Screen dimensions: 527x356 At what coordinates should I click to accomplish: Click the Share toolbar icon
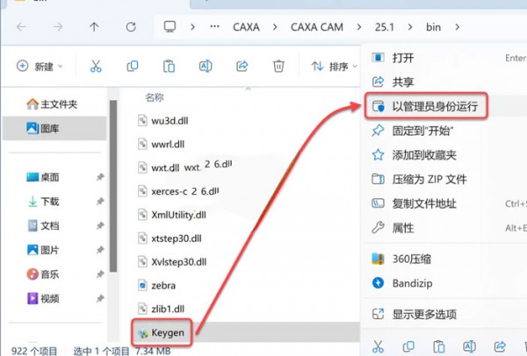(x=242, y=66)
